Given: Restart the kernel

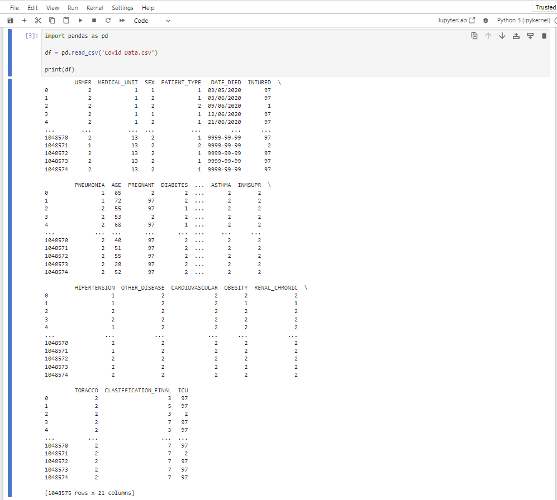Looking at the screenshot, I should pos(108,21).
